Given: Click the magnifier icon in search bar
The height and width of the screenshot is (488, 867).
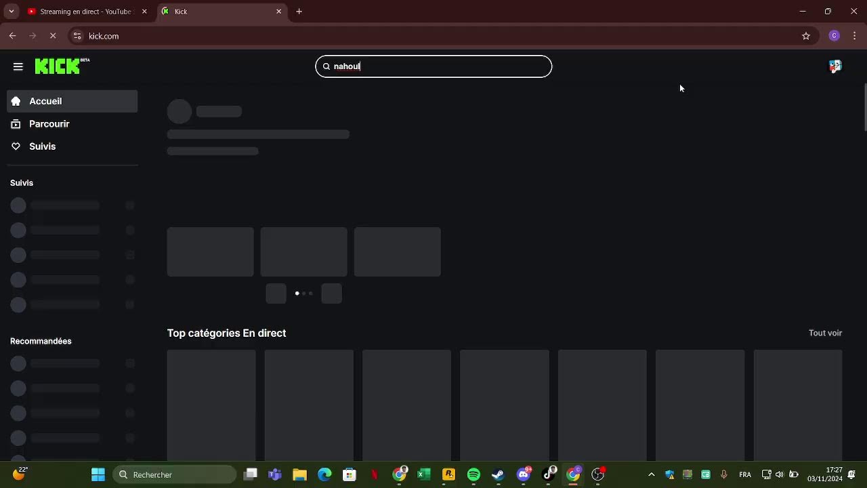Looking at the screenshot, I should click(x=326, y=66).
